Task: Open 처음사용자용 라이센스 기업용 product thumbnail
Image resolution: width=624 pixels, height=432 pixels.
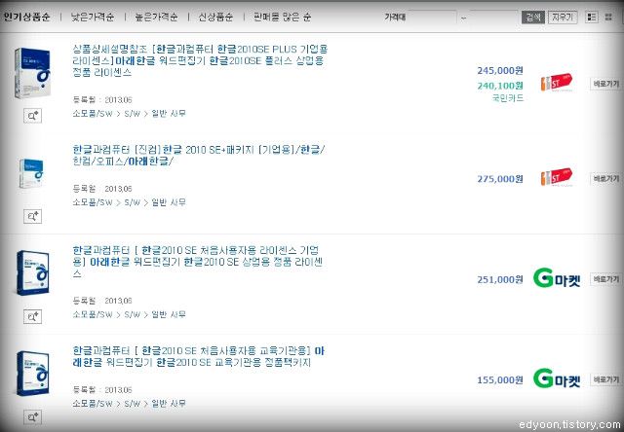Action: [x=33, y=272]
